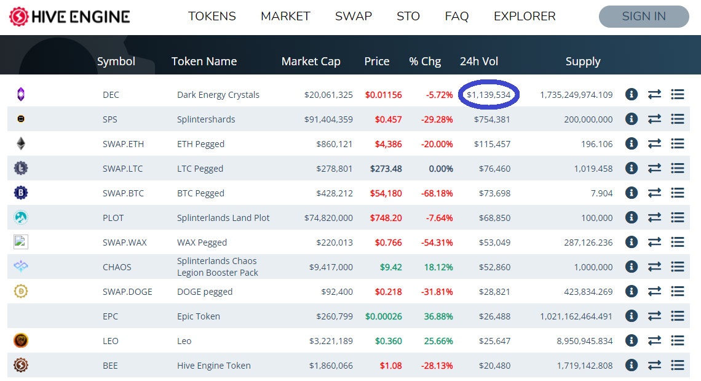701x381 pixels.
Task: Open the info icon for DEC
Action: (632, 94)
